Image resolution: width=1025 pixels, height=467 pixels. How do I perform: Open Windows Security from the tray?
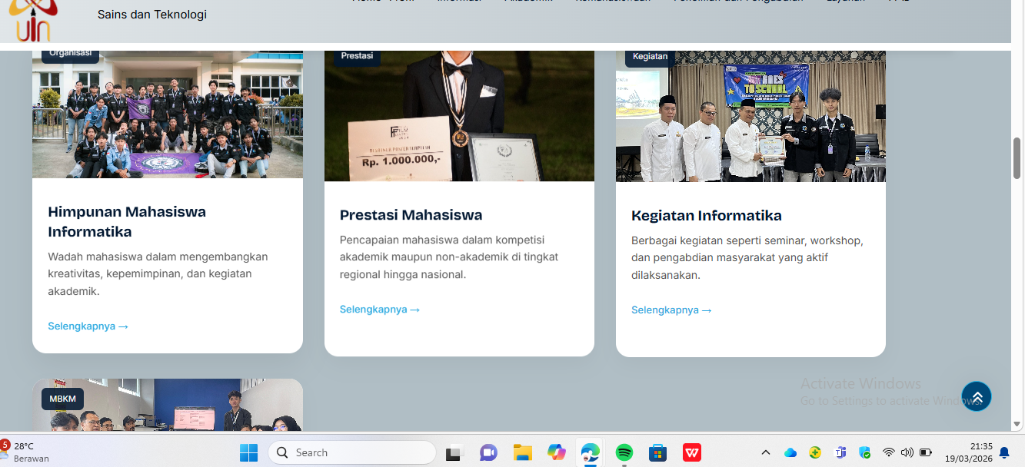pos(864,452)
